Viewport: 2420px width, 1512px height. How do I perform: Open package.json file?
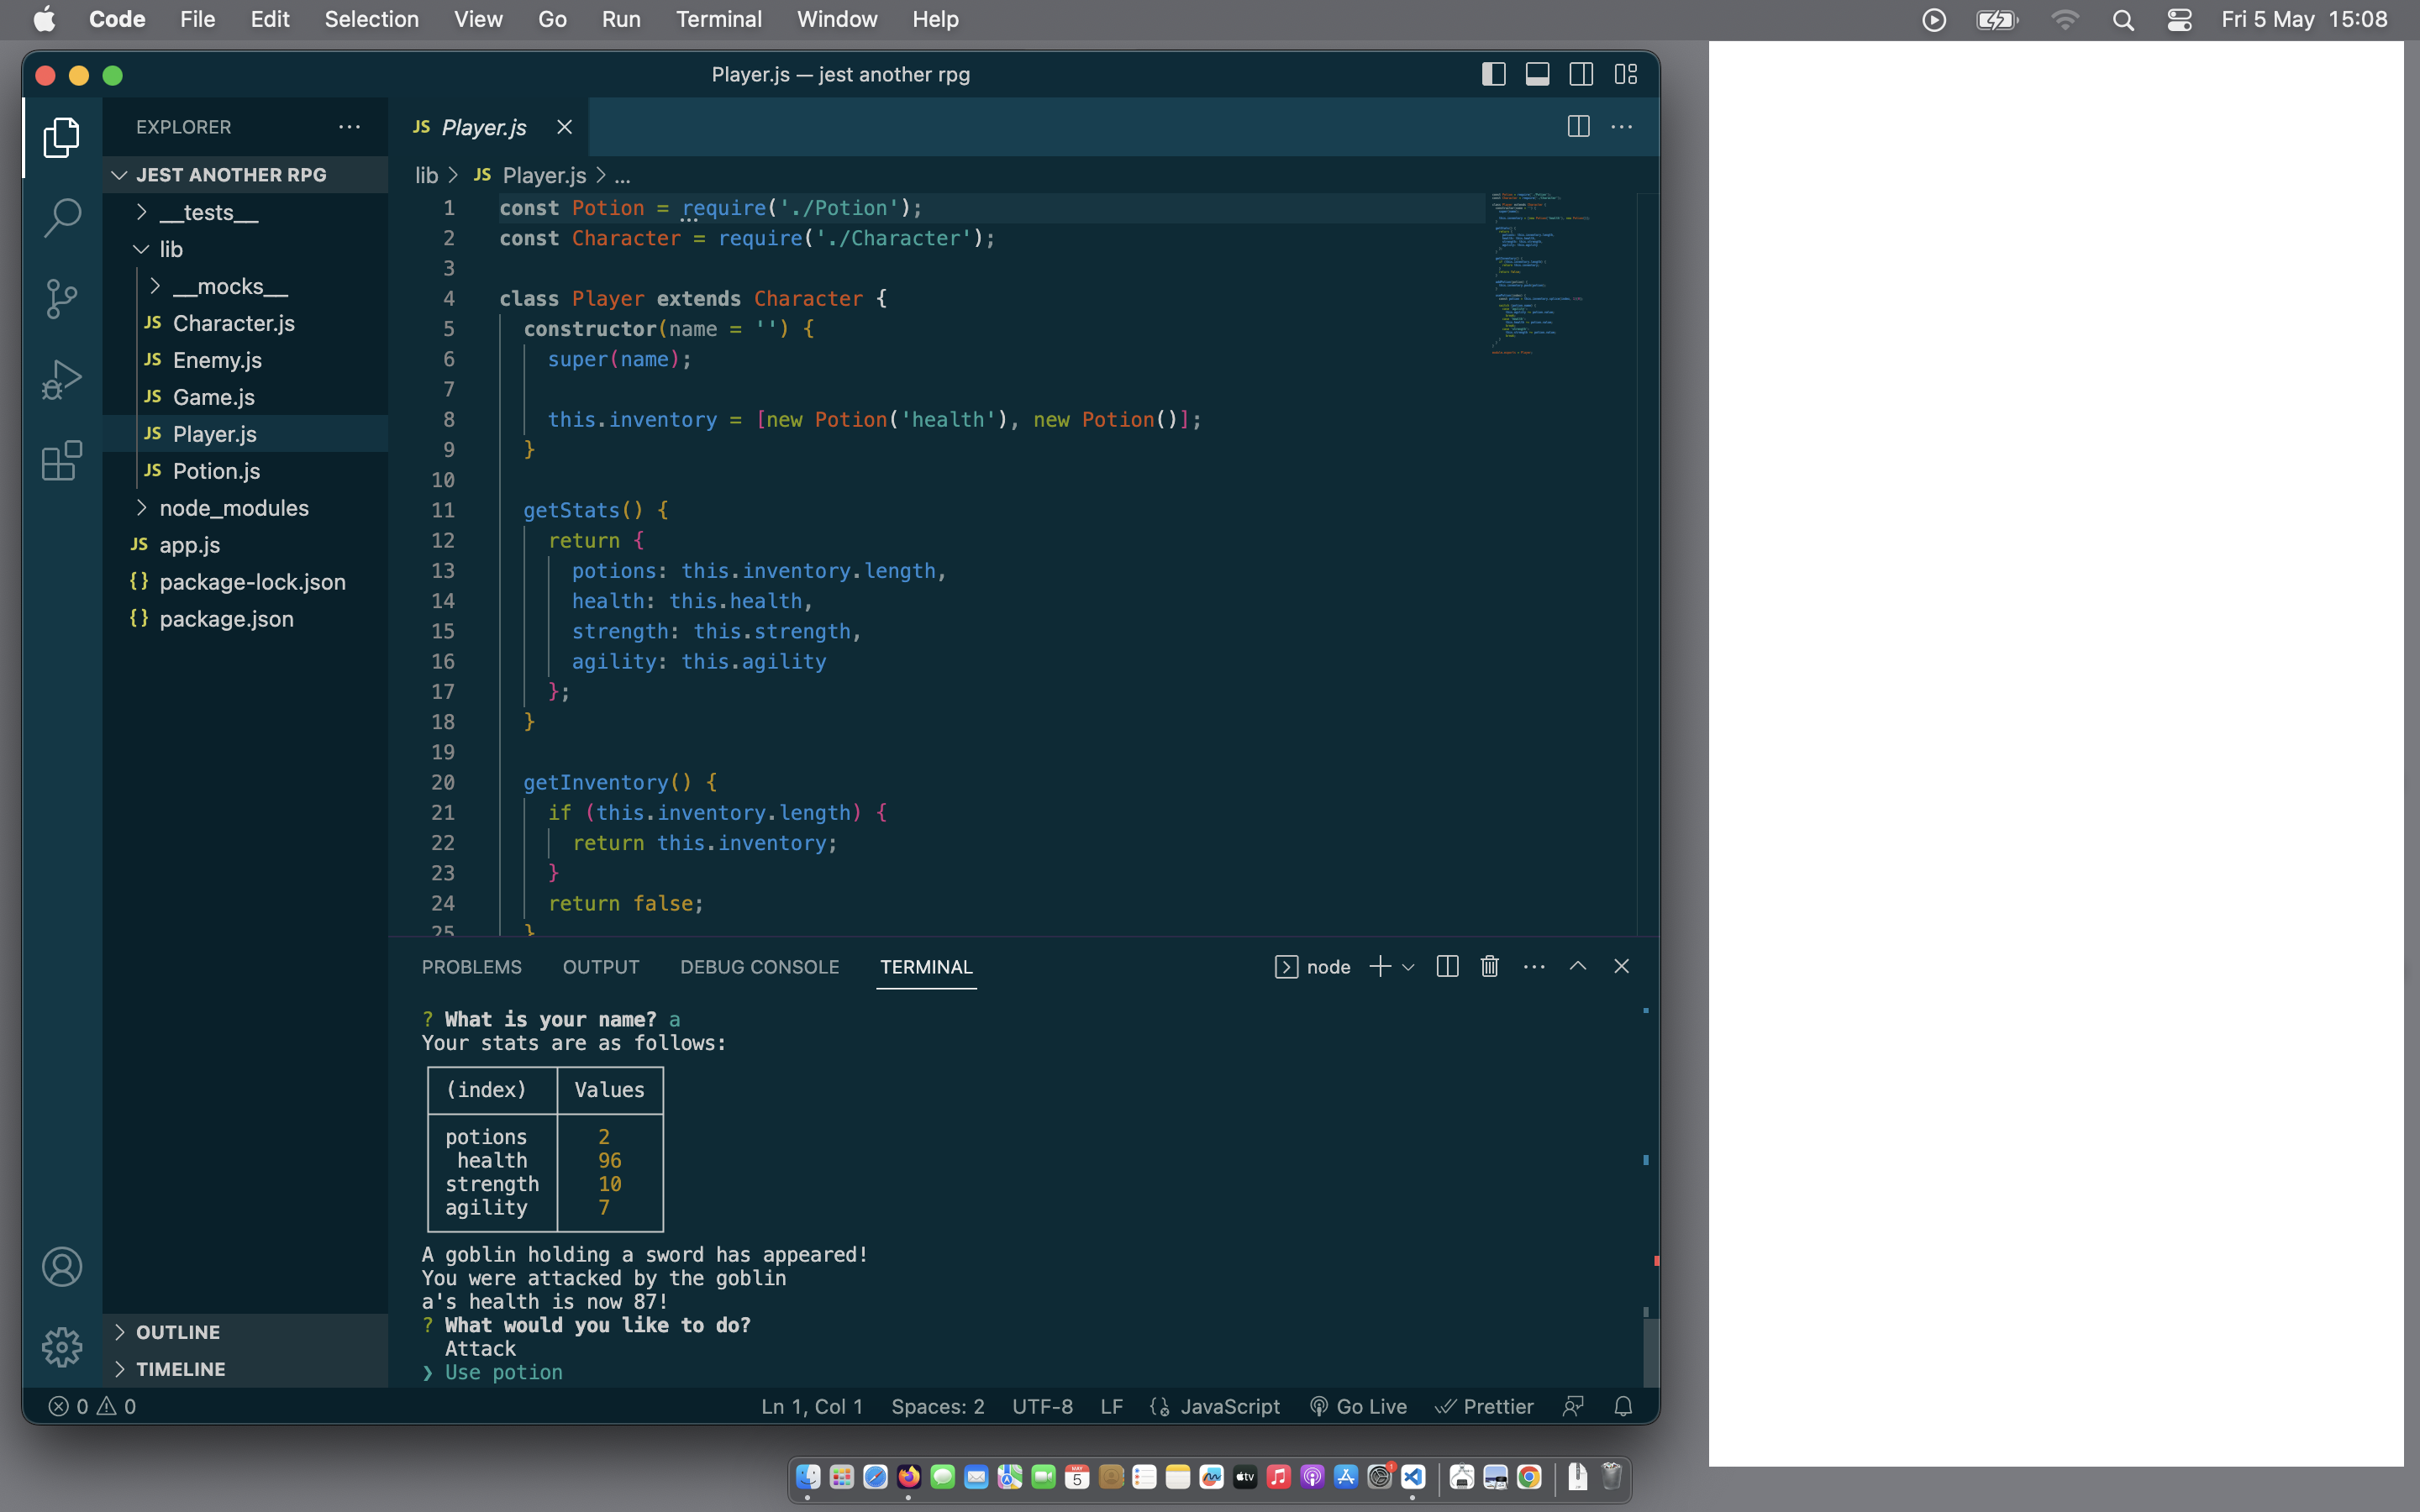pyautogui.click(x=245, y=619)
